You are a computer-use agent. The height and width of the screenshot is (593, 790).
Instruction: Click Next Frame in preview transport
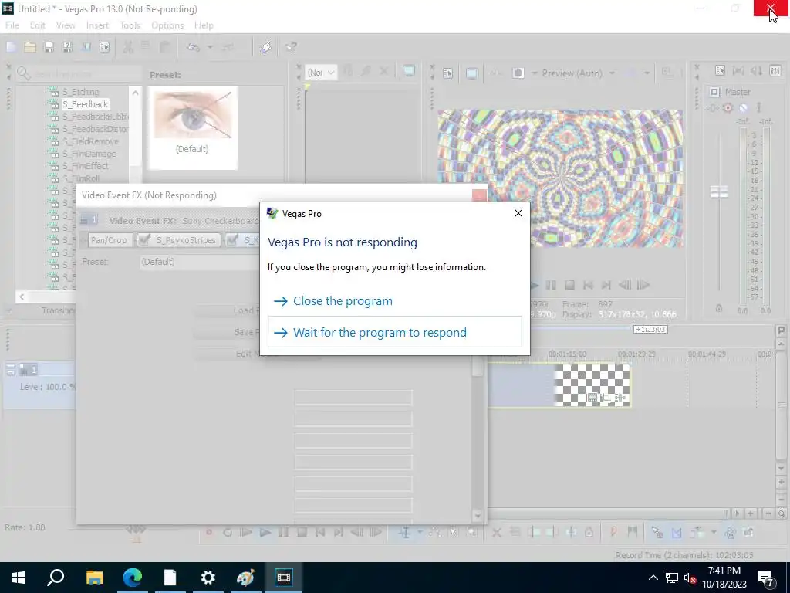click(x=643, y=286)
